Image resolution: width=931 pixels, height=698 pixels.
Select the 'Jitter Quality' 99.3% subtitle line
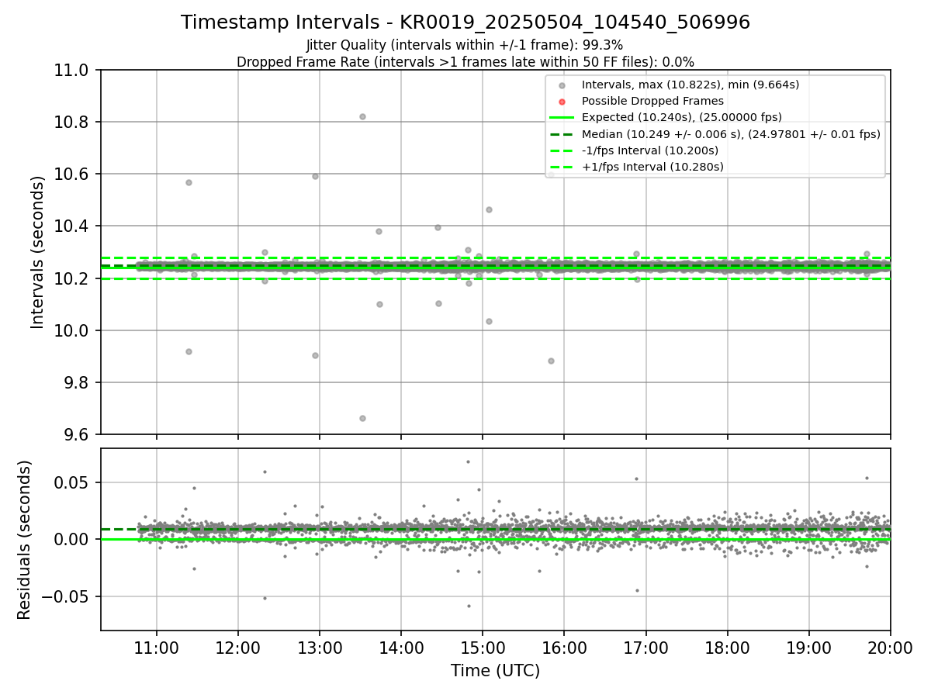coord(465,46)
